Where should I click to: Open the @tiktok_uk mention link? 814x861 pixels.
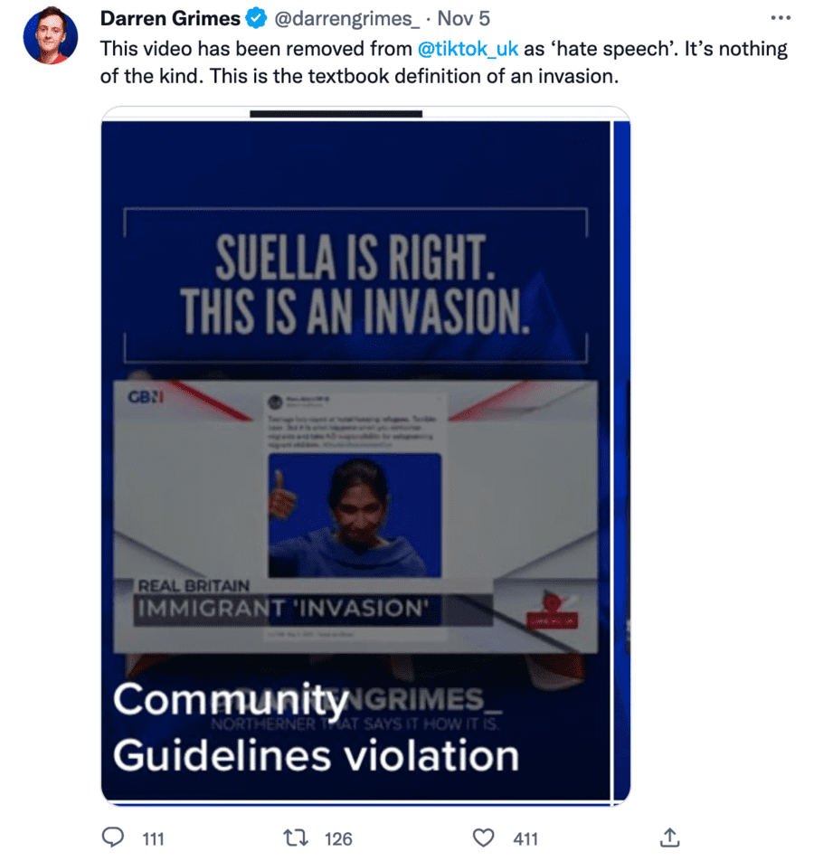coord(468,49)
